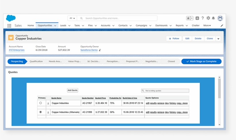Open the Opportunities tab chevron
This screenshot has height=140, width=236.
pyautogui.click(x=55, y=26)
